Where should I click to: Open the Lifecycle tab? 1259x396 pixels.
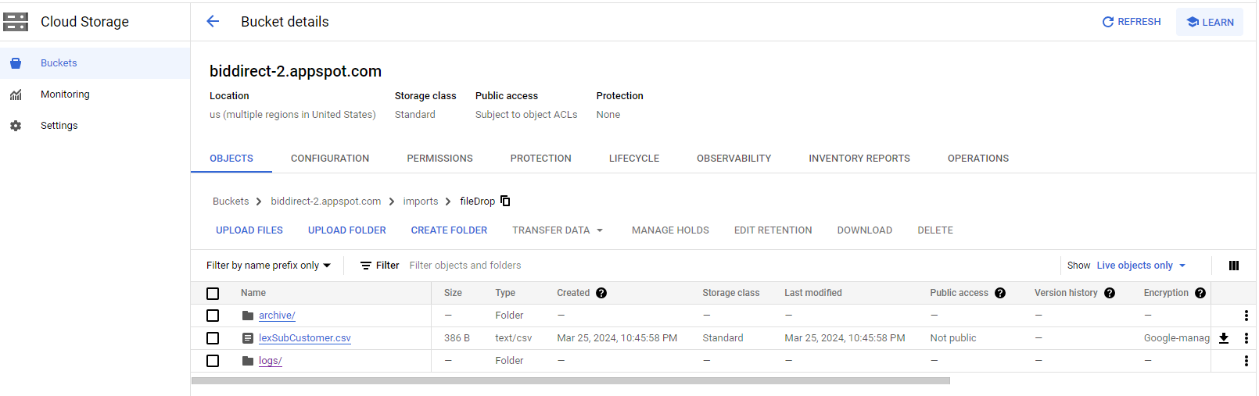[634, 159]
